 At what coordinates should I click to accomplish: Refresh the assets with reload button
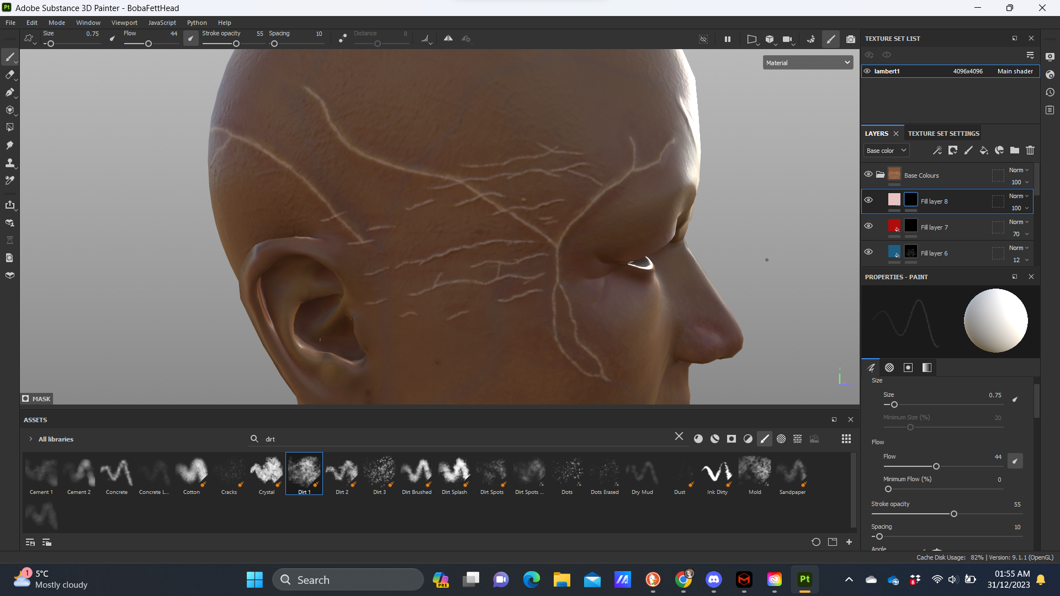click(x=816, y=542)
